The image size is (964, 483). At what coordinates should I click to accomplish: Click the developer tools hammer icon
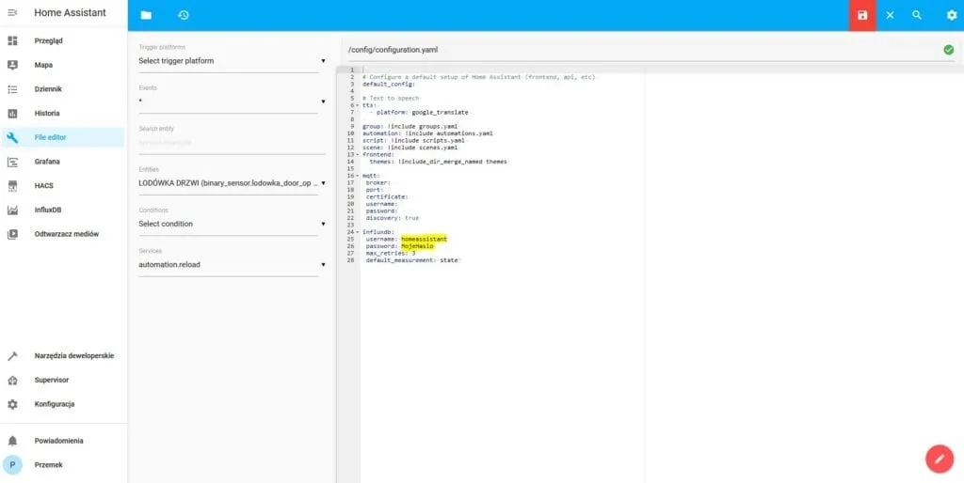tap(12, 356)
